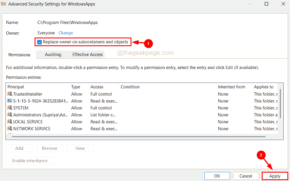The image size is (290, 181).
Task: Click the S-1-15-3-1024 capability account icon
Action: (x=10, y=101)
